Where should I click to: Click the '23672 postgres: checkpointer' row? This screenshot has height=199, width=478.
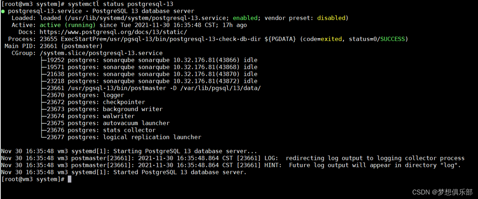93,102
